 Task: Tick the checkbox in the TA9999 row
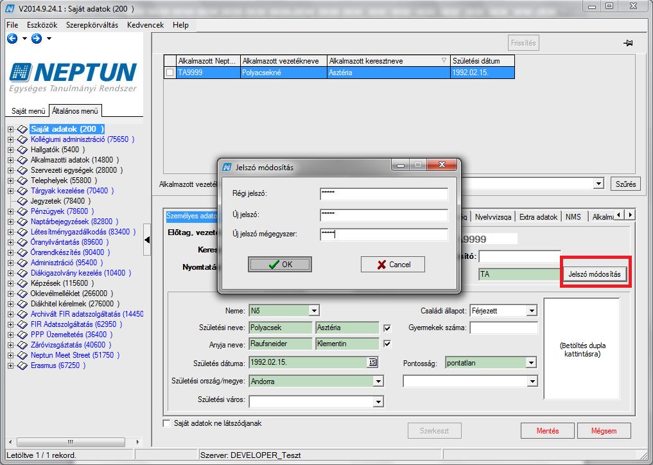point(170,73)
